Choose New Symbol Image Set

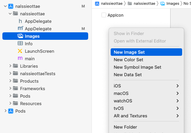coord(146,67)
